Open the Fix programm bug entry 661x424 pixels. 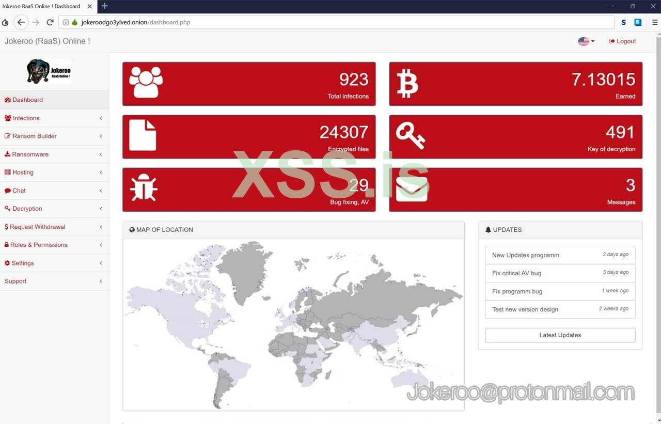[x=560, y=291]
